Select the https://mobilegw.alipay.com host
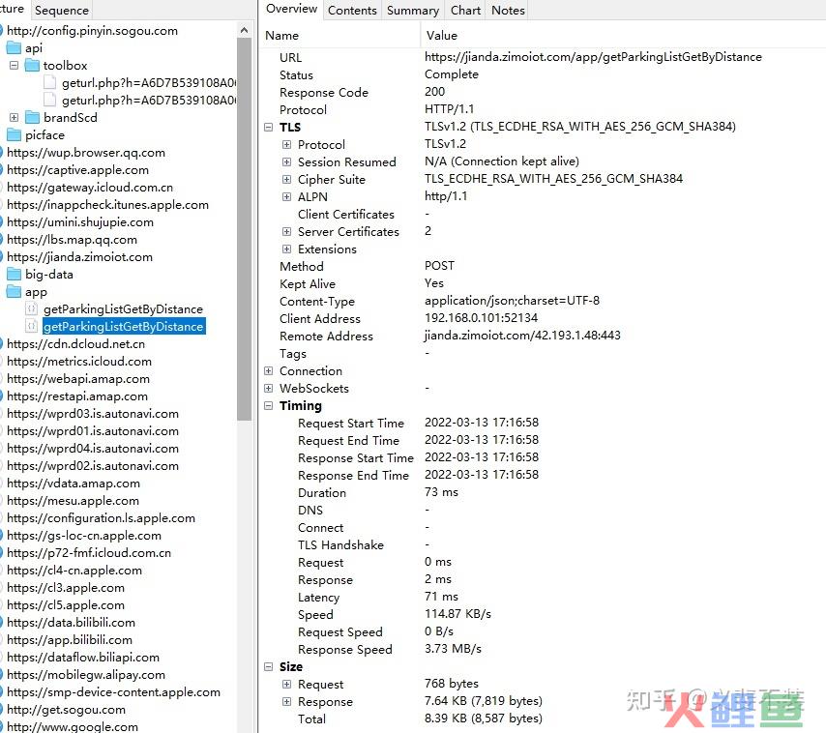826x733 pixels. [86, 675]
